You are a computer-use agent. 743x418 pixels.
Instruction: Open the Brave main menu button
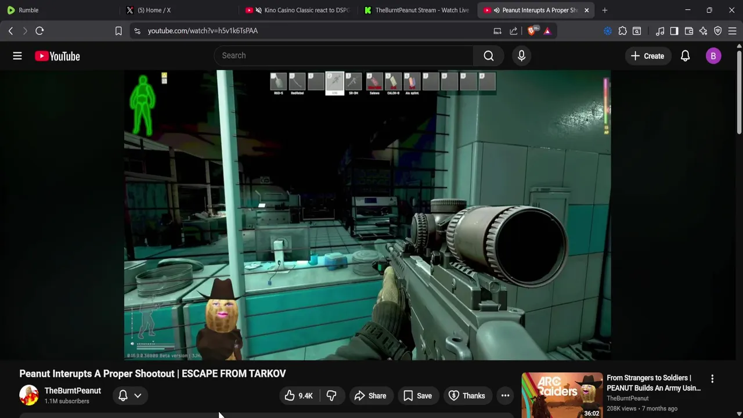pyautogui.click(x=733, y=31)
